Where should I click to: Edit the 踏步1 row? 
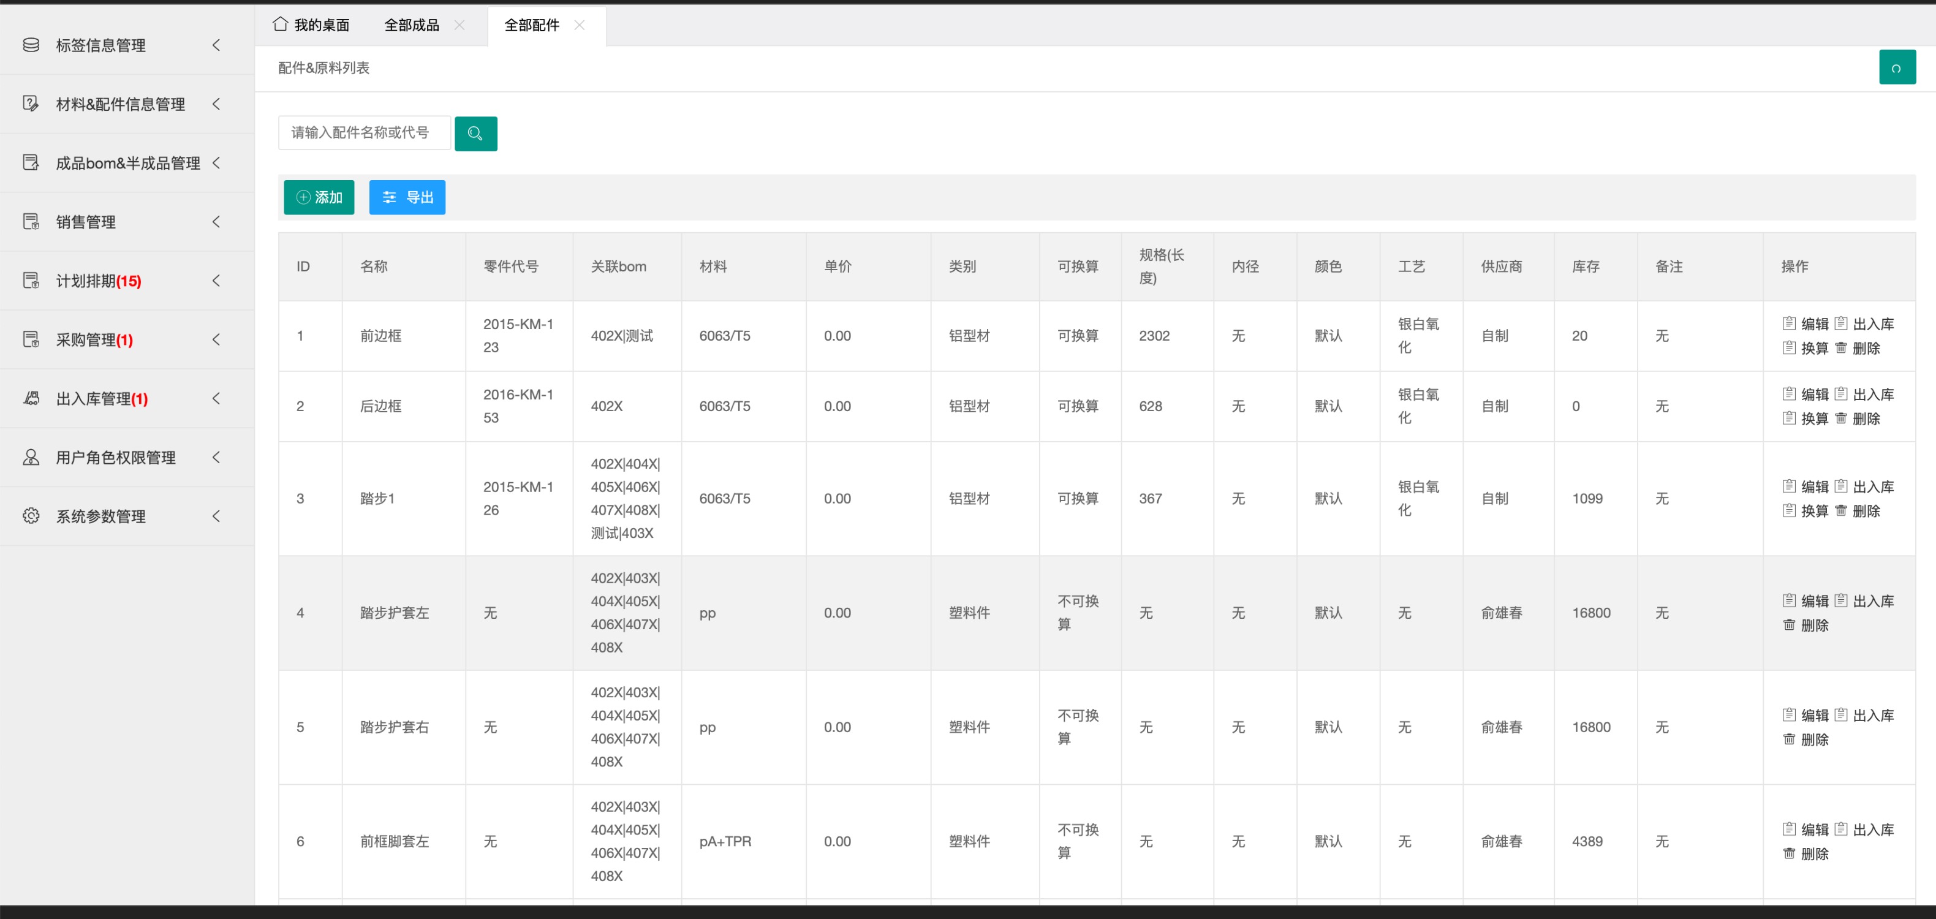point(1806,486)
